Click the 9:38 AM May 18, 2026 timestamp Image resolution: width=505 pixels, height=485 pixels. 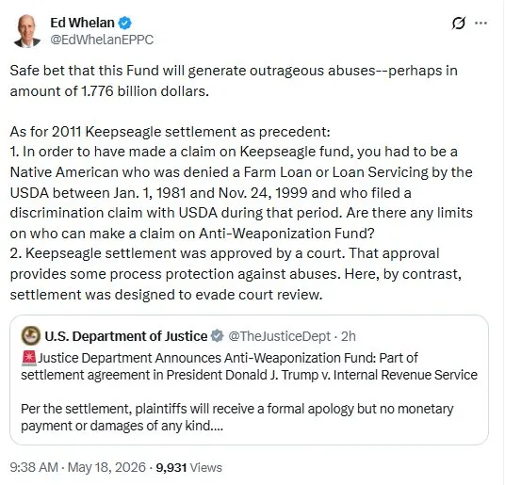77,467
